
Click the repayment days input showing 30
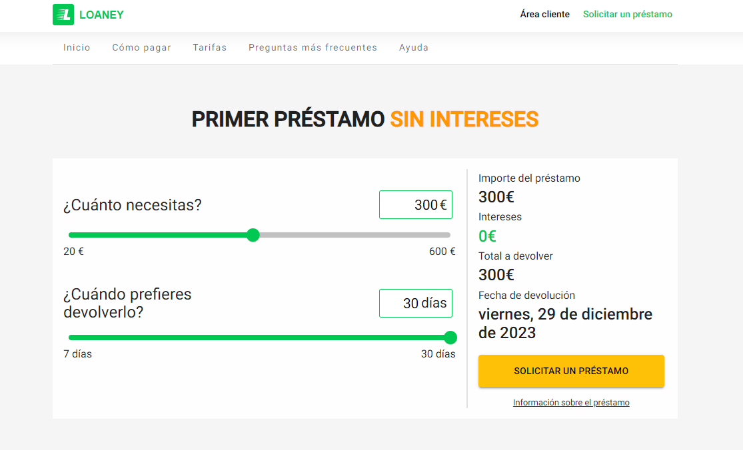coord(415,303)
